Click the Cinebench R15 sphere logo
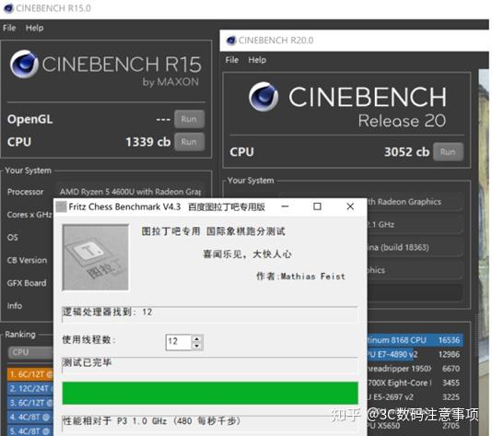492x436 pixels. (x=24, y=64)
